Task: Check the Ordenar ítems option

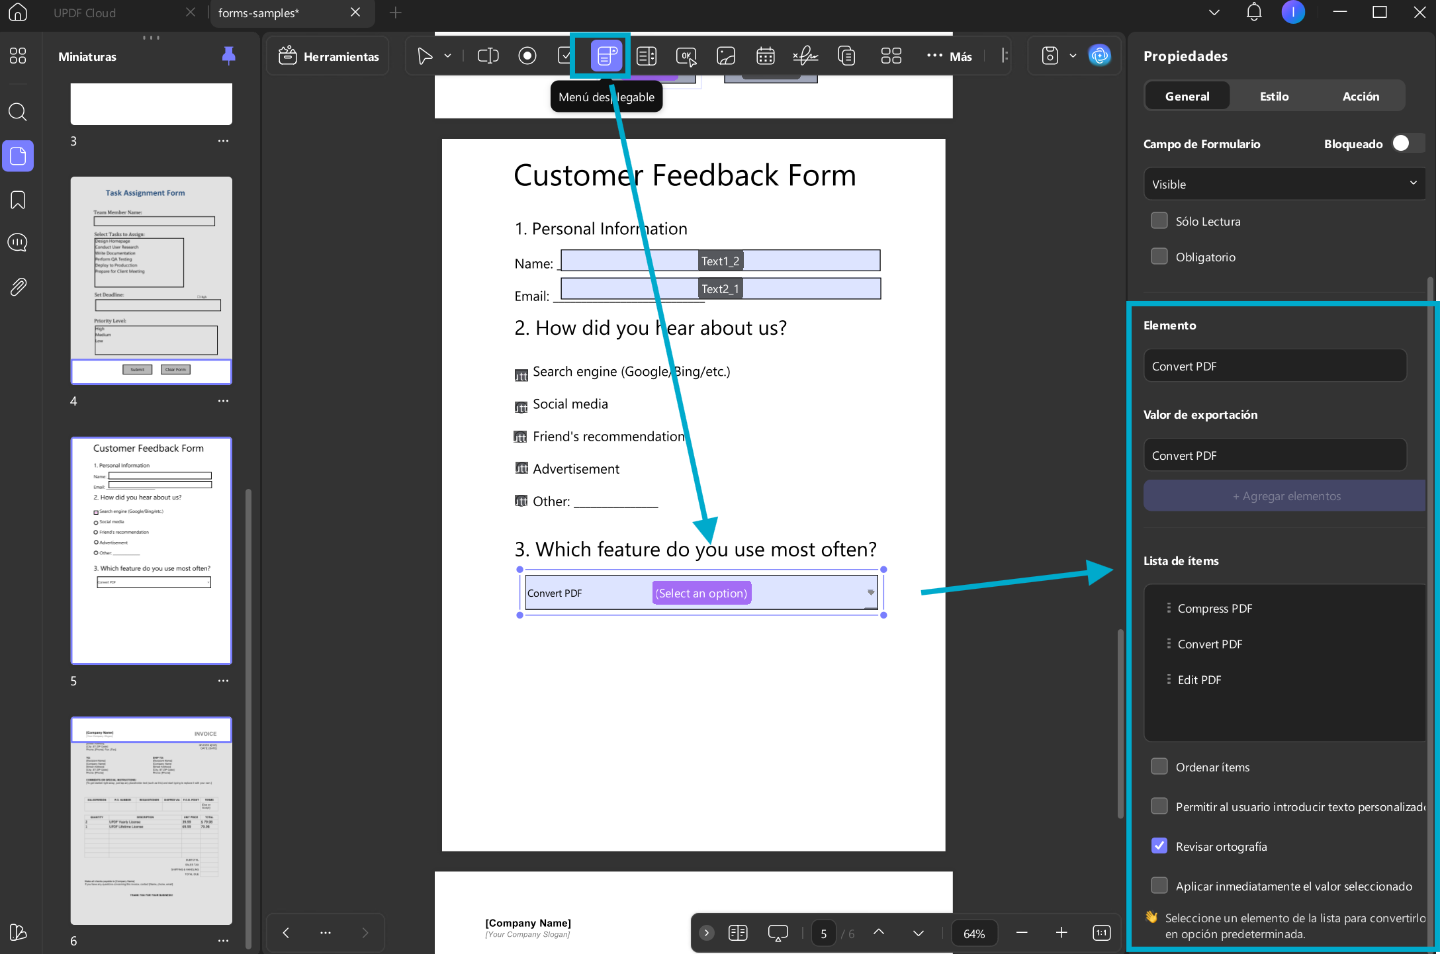Action: click(x=1159, y=767)
